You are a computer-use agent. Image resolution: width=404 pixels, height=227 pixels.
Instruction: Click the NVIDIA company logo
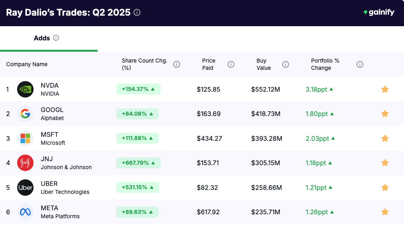coord(25,89)
